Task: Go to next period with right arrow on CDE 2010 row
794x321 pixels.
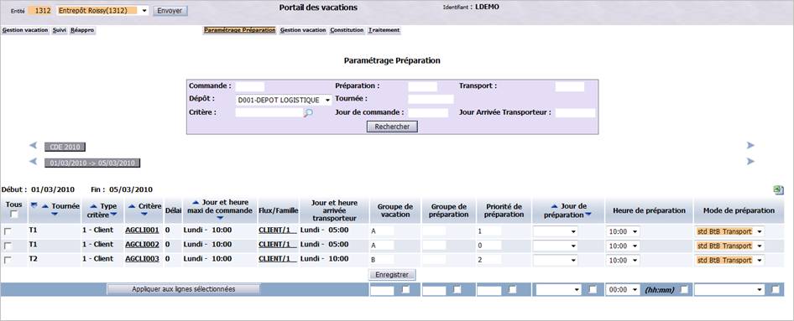Action: tap(750, 146)
